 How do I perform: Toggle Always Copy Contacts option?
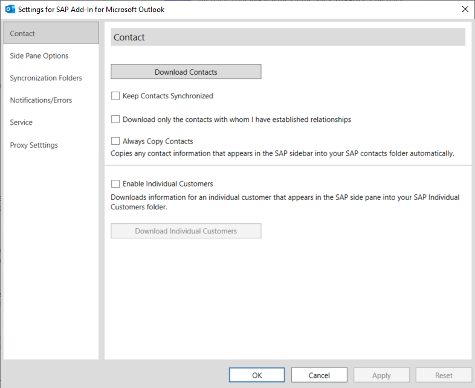[x=115, y=141]
